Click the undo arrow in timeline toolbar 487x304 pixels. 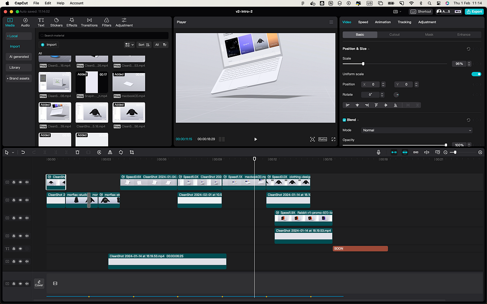coord(23,152)
